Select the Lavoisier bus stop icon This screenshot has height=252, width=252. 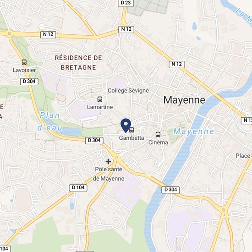coord(24,62)
